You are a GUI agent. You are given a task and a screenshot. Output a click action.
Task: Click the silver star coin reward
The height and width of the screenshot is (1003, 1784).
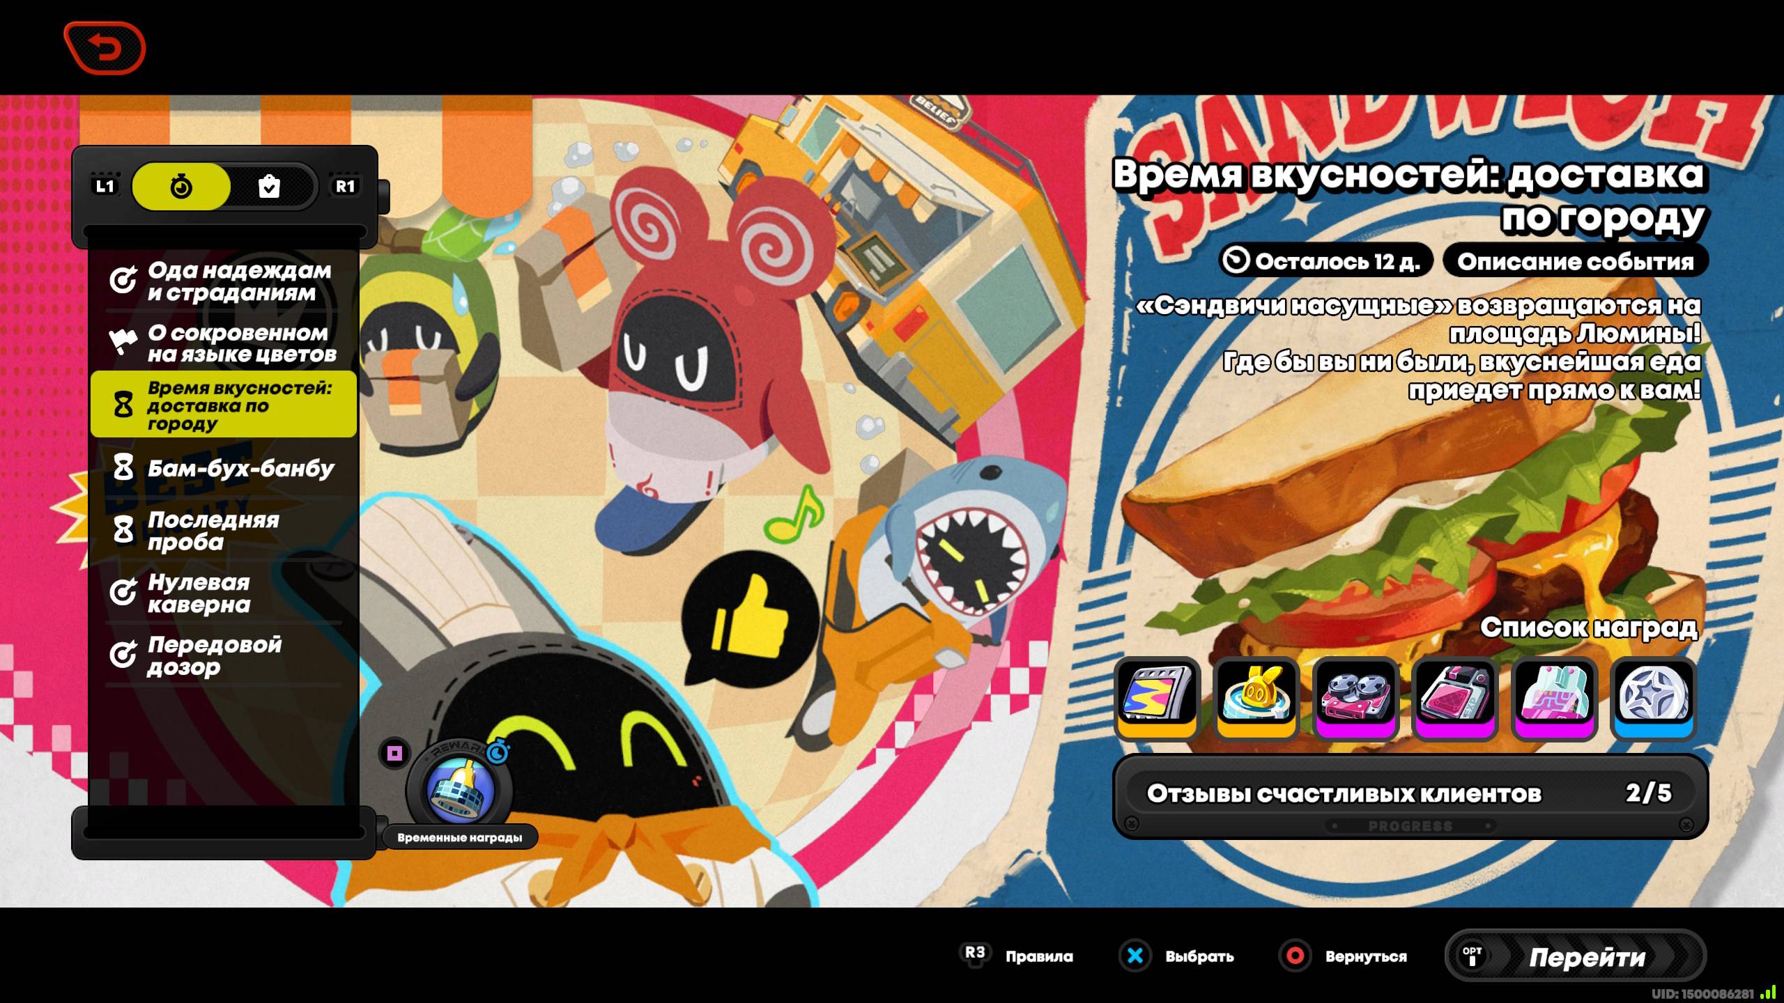tap(1654, 696)
